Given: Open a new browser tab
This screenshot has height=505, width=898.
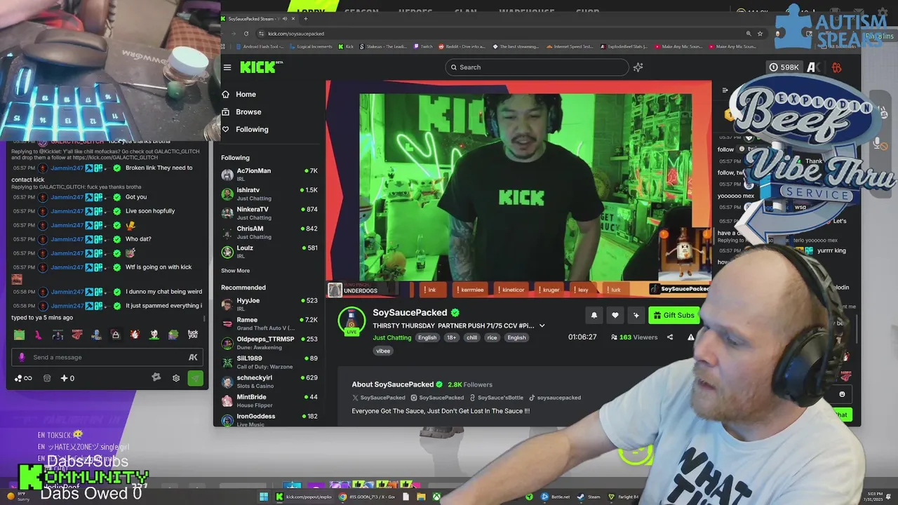Looking at the screenshot, I should click(305, 19).
